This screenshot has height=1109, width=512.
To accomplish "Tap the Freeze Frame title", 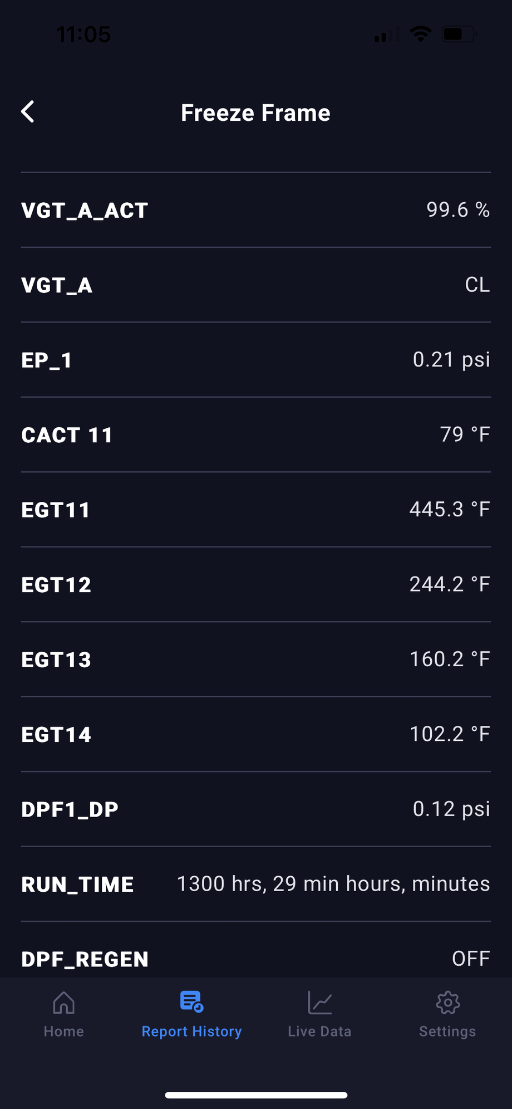I will coord(255,113).
